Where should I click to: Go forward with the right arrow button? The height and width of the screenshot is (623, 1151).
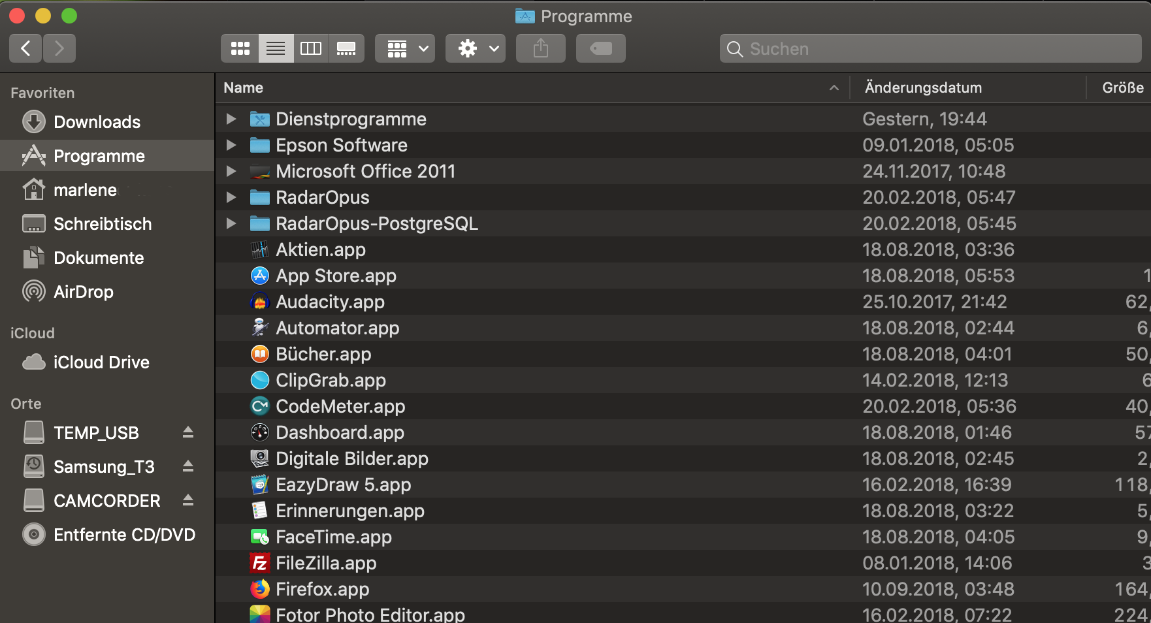(x=59, y=48)
